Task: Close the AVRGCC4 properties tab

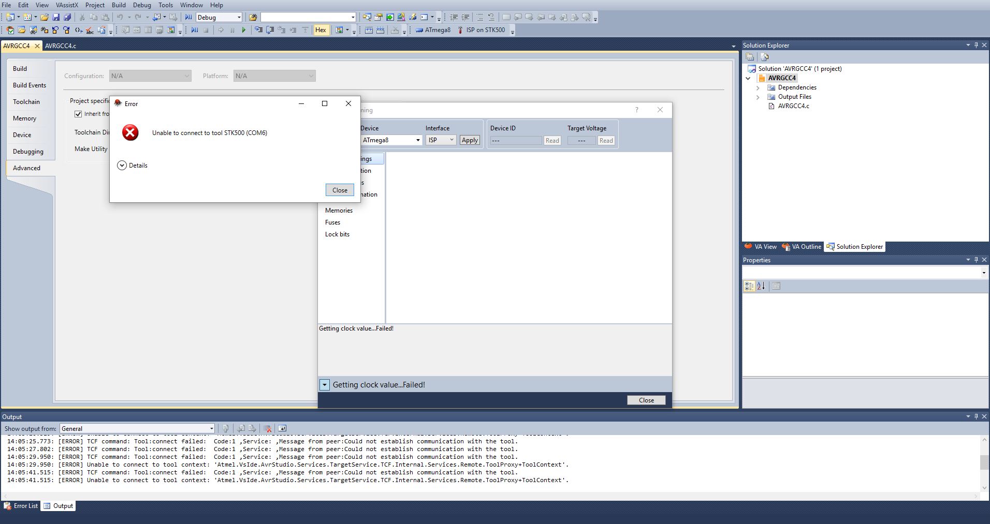Action: pyautogui.click(x=37, y=46)
